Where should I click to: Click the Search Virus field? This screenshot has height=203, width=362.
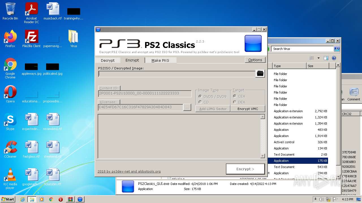[x=303, y=49]
